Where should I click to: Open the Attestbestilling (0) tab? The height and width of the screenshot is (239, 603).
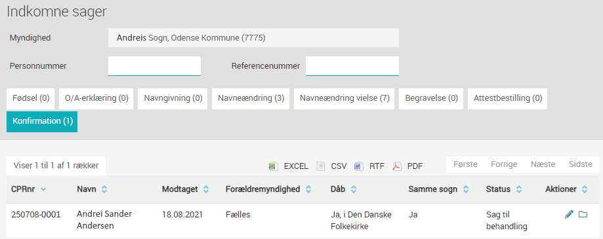(x=508, y=99)
